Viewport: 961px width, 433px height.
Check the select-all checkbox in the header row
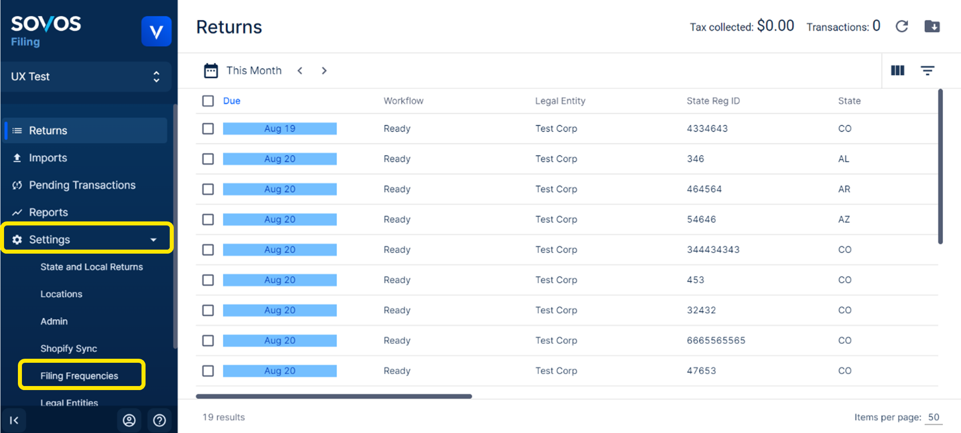[x=208, y=101]
